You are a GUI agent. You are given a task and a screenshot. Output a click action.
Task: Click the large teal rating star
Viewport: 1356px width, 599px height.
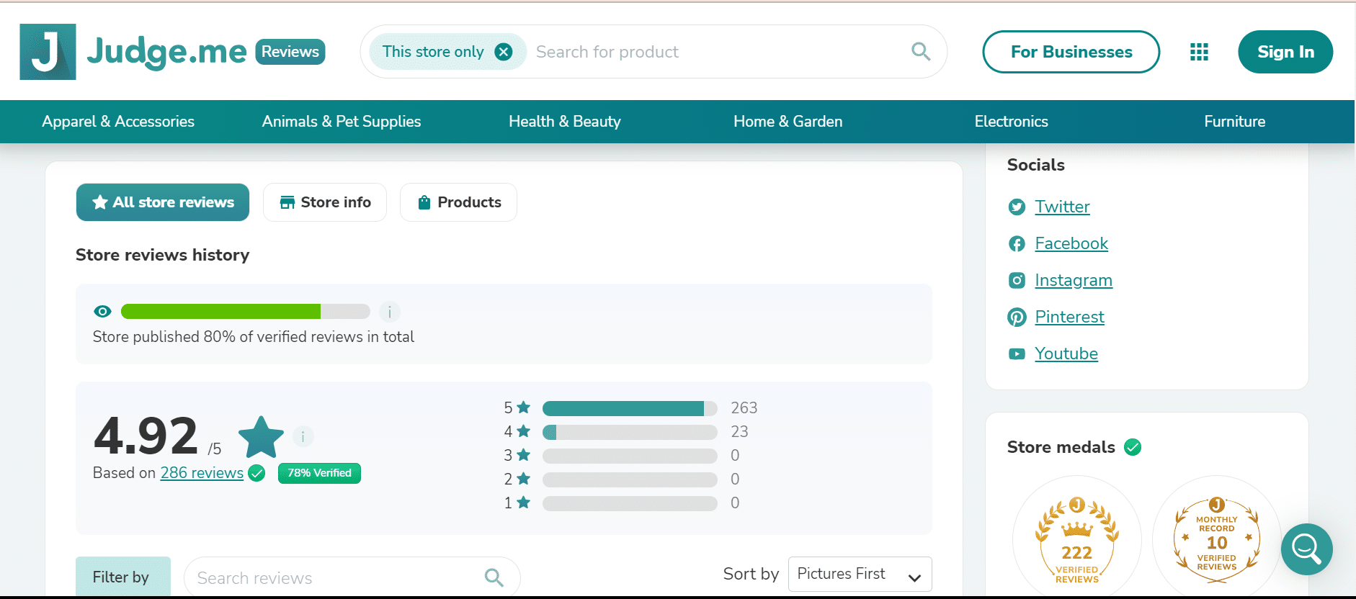coord(261,437)
